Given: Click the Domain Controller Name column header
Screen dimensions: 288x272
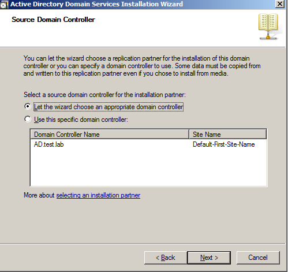Looking at the screenshot, I should point(110,134).
